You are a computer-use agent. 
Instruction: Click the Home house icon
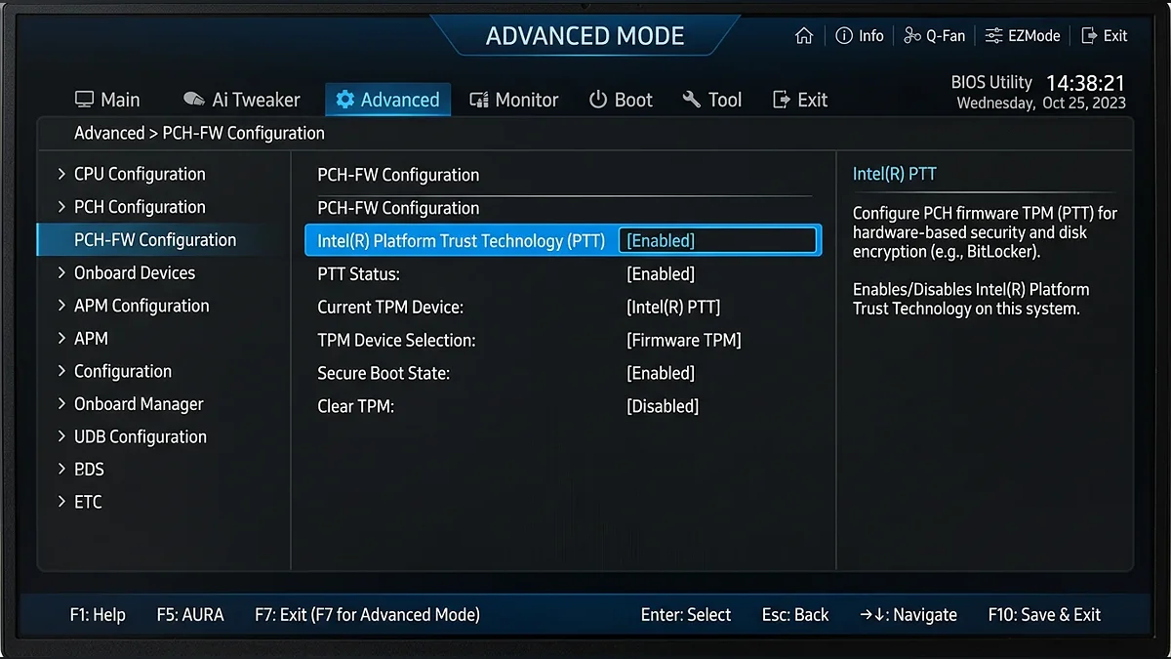(x=804, y=36)
